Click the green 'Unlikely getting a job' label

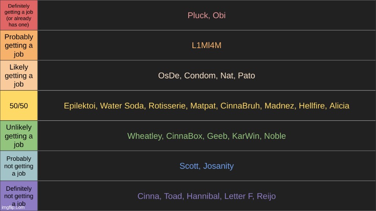point(19,135)
